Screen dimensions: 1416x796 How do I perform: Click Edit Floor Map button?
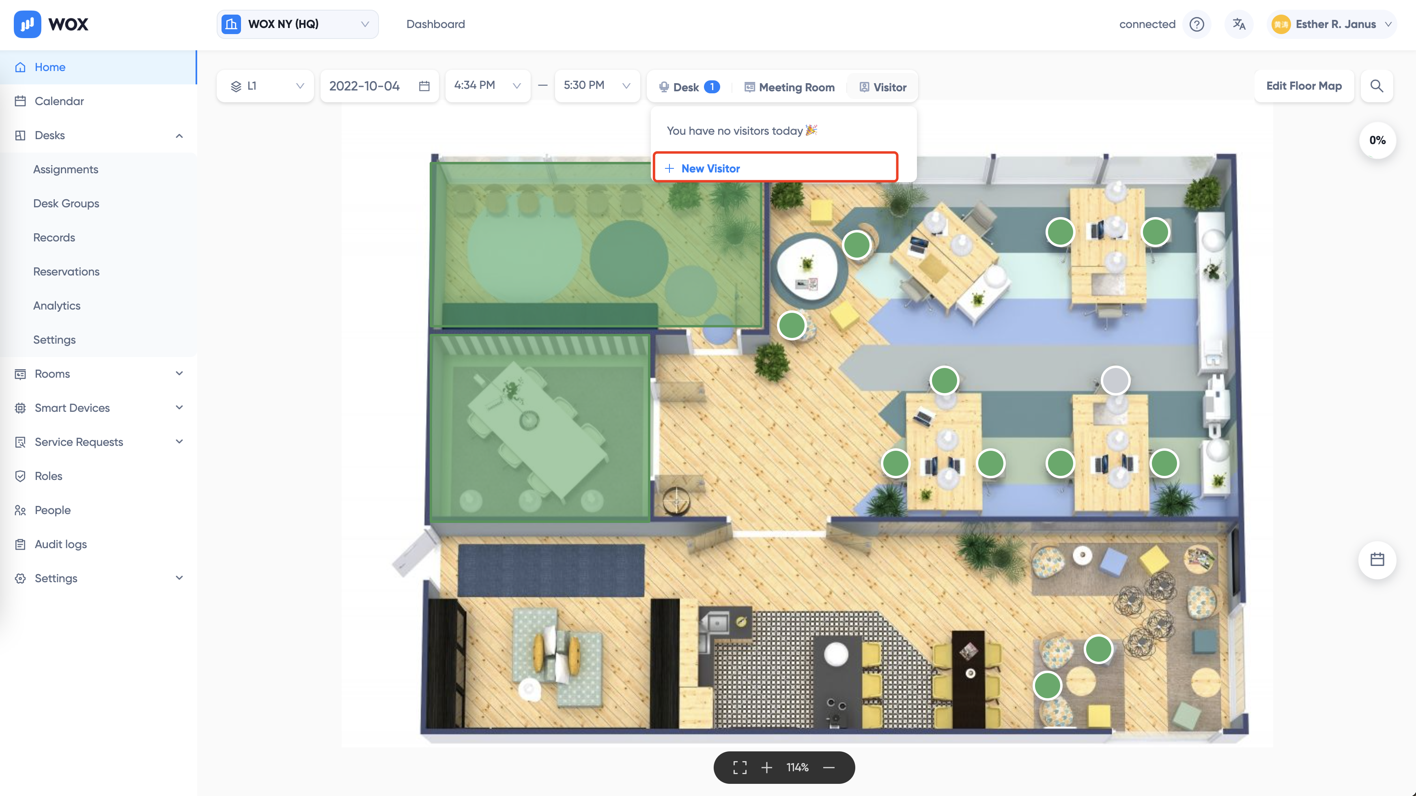1304,86
